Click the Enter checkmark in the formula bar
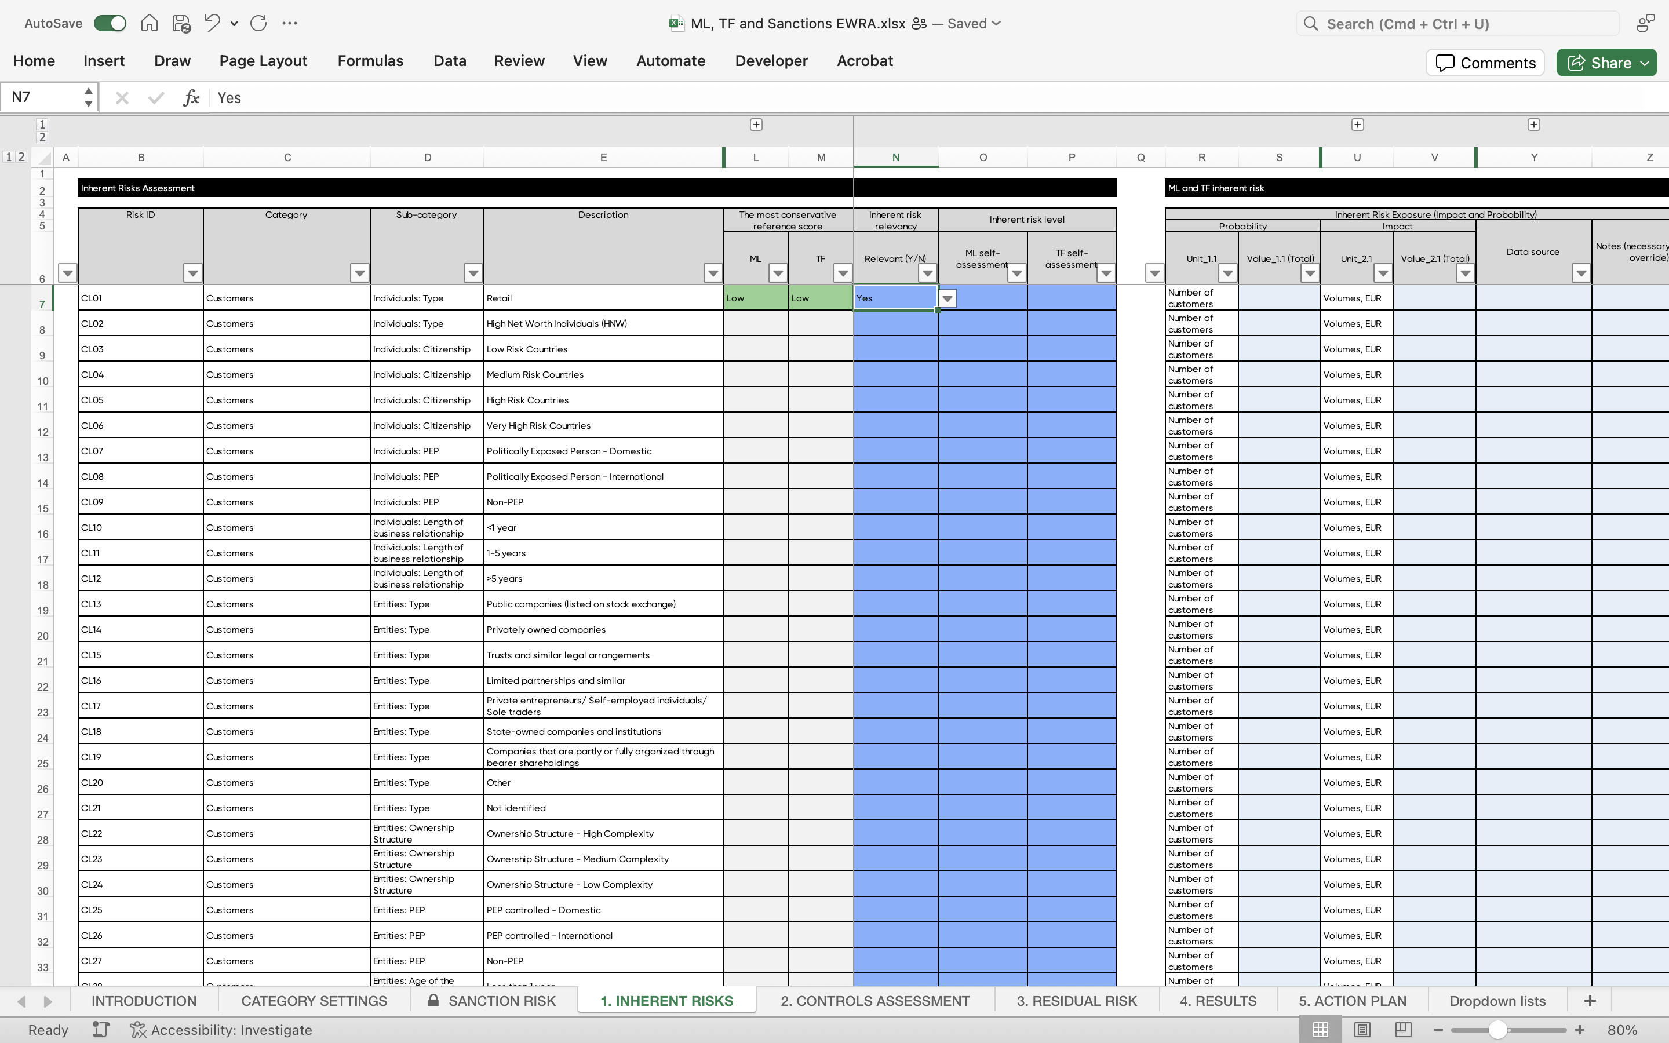1669x1043 pixels. click(x=155, y=97)
